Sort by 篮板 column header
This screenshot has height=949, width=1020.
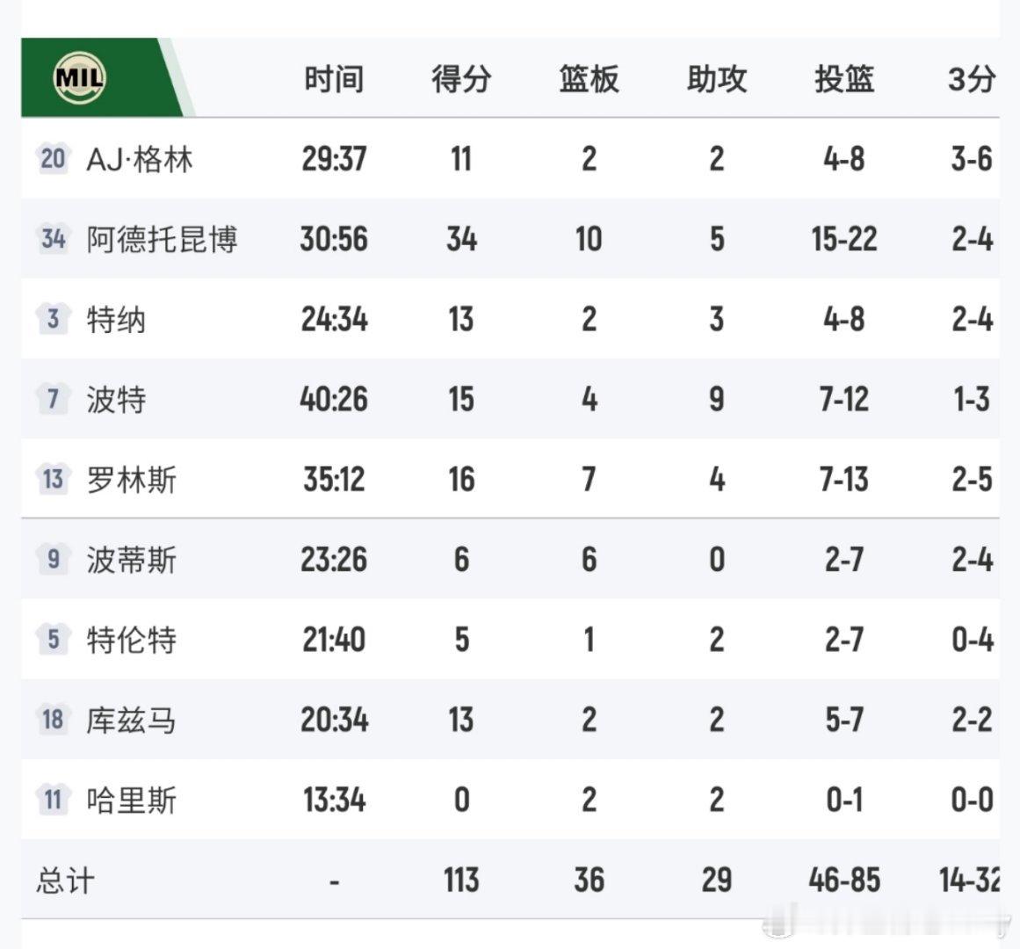coord(589,79)
